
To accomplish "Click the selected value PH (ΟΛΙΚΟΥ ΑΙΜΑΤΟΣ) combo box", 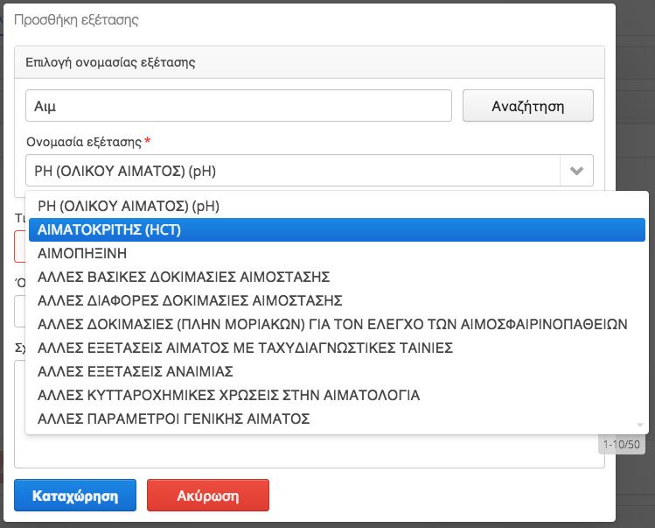I will click(309, 170).
